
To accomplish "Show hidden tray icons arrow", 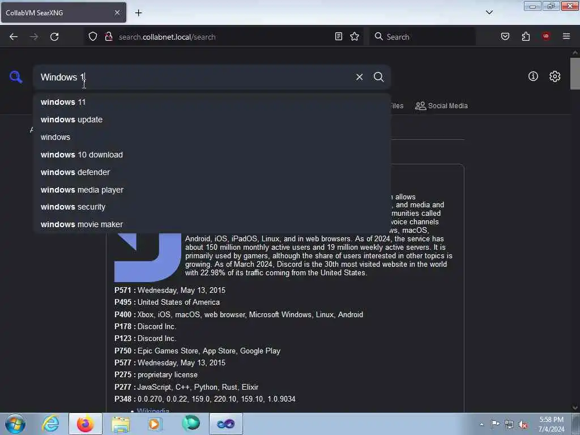I will pyautogui.click(x=481, y=424).
